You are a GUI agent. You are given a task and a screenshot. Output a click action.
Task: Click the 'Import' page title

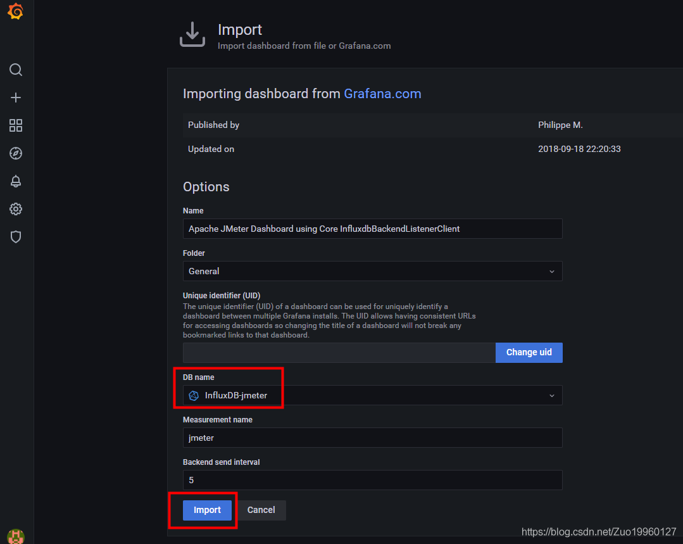point(239,30)
